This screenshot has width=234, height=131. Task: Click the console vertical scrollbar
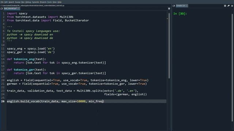(x=232, y=68)
